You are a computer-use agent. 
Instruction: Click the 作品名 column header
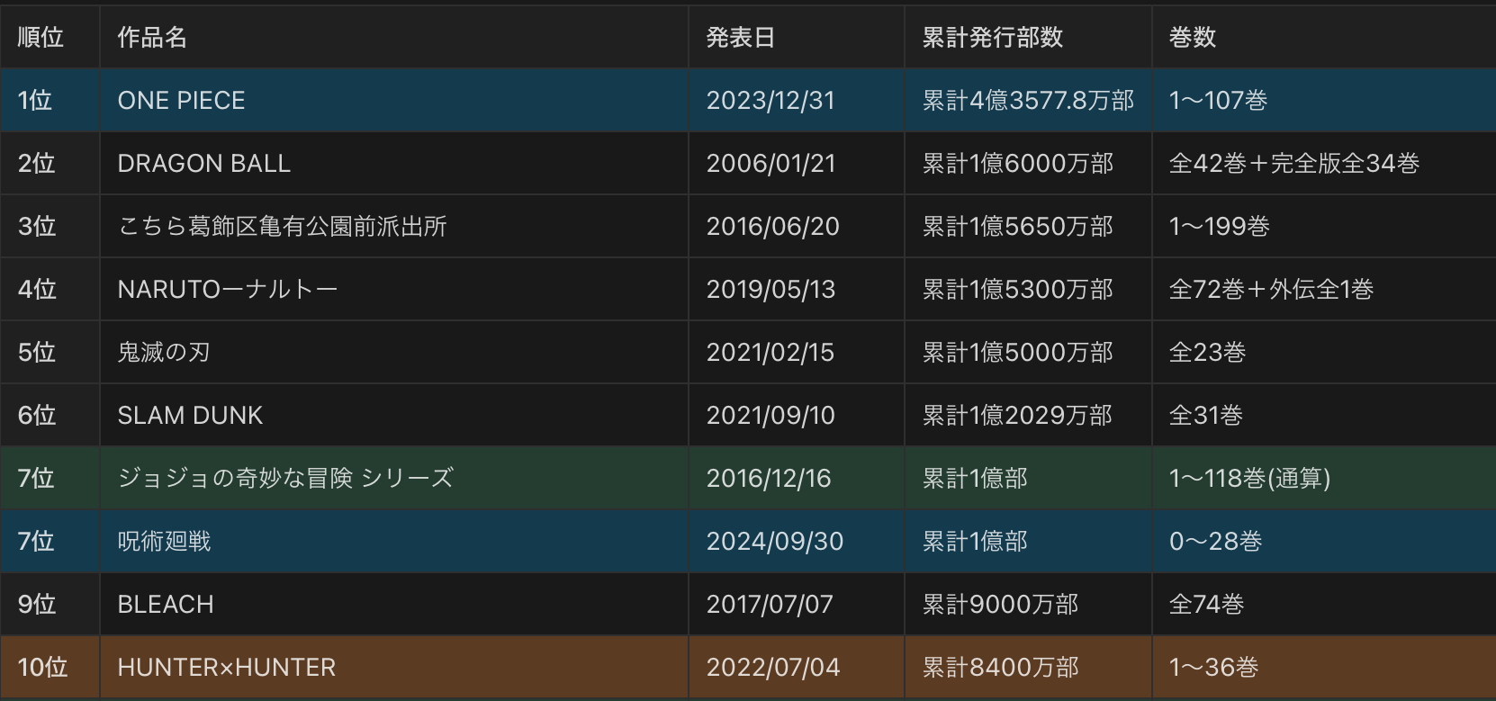point(152,37)
